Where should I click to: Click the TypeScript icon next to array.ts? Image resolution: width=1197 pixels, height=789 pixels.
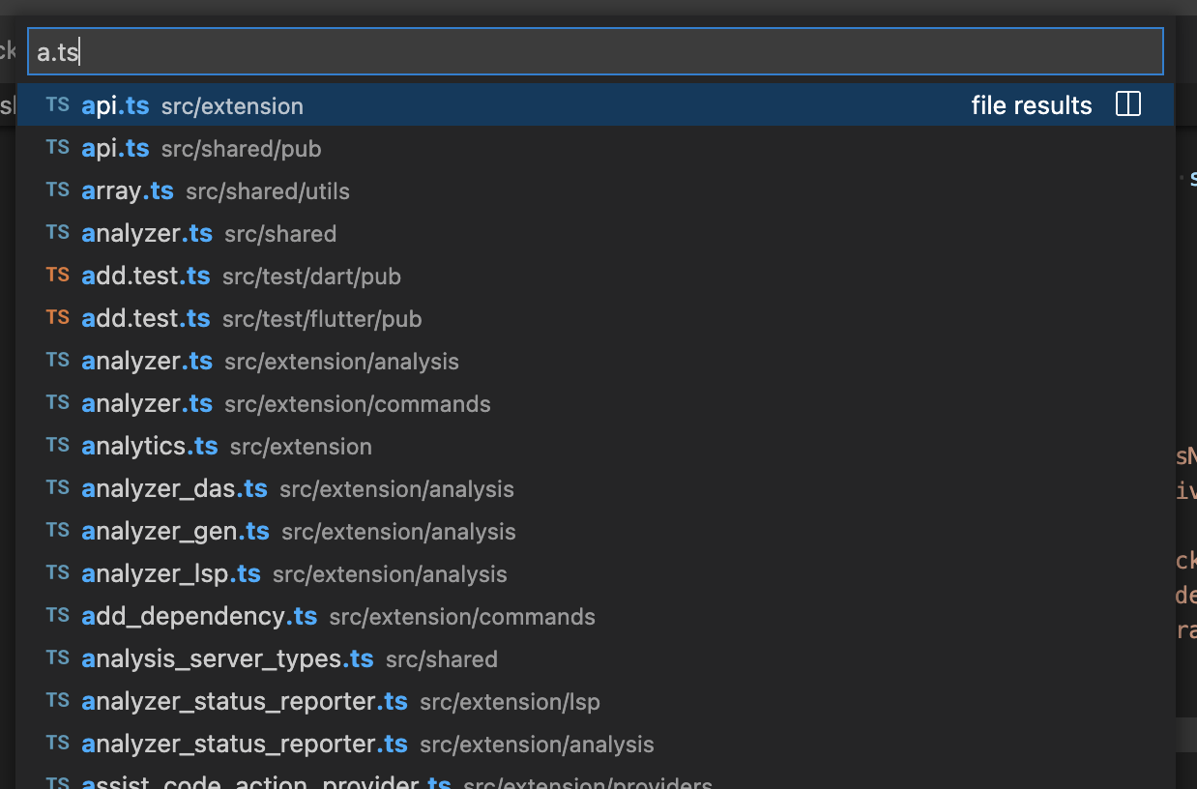[58, 190]
